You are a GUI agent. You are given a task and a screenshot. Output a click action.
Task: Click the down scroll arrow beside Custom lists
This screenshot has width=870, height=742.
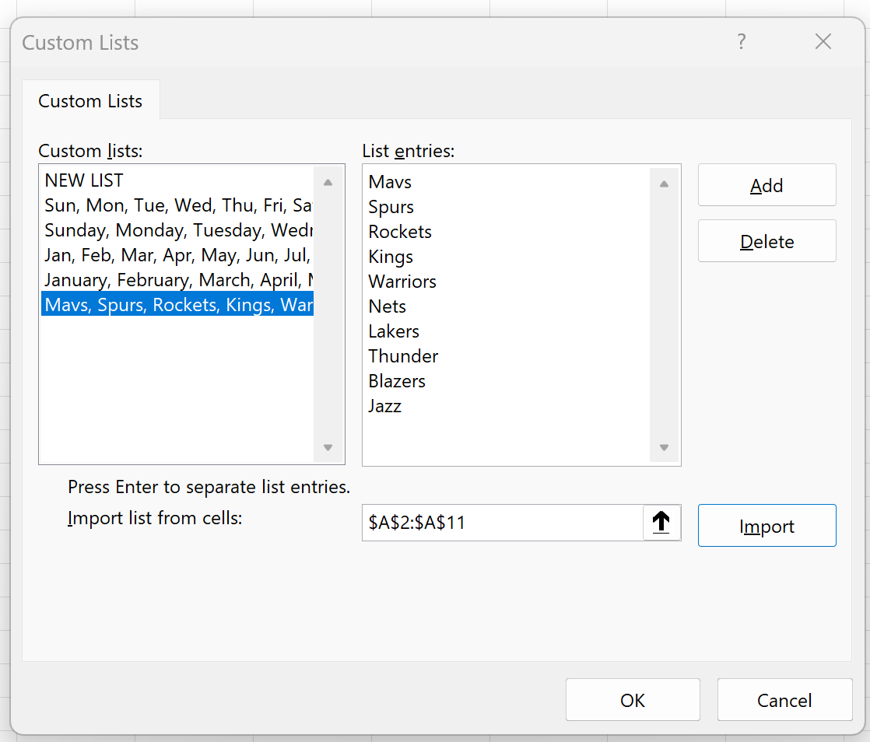point(328,448)
